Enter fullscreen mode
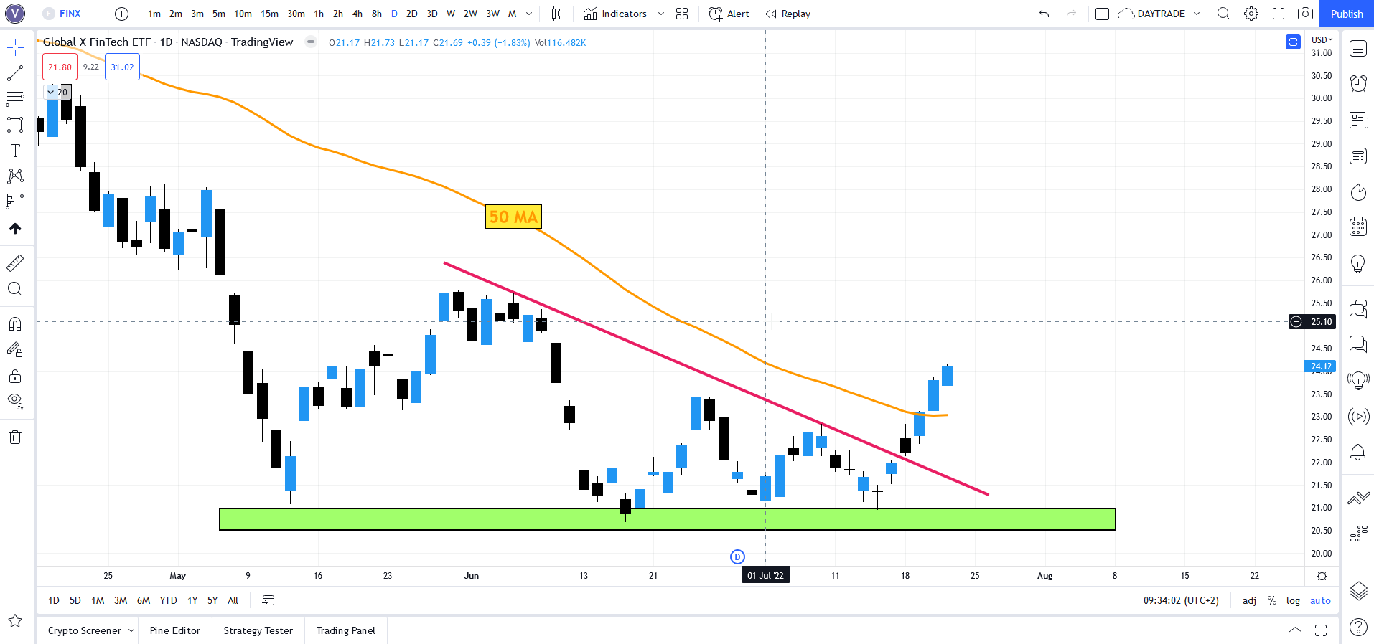The image size is (1374, 644). coord(1279,14)
